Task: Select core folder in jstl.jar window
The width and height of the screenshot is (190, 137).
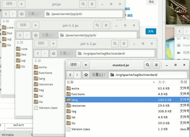Action: click(10, 28)
